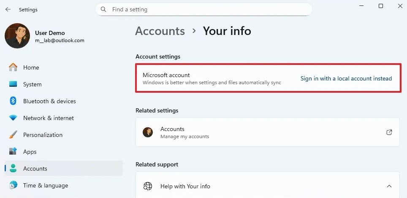This screenshot has height=198, width=407.
Task: Collapse the Help with Your info section
Action: pos(389,186)
